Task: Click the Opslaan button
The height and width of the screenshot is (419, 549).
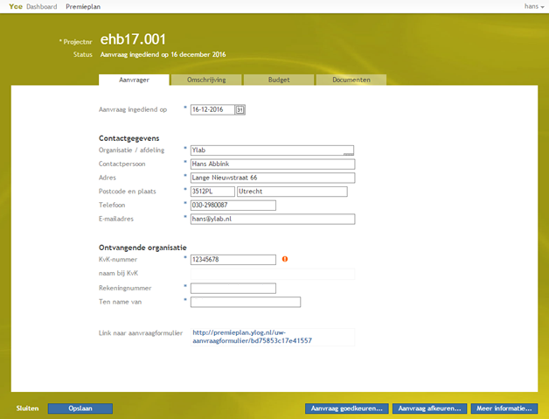Action: (80, 409)
